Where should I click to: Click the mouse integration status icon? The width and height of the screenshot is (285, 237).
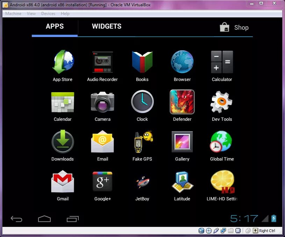[248, 231]
